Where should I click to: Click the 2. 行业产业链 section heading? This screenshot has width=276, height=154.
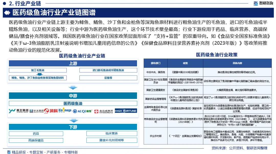click(25, 3)
